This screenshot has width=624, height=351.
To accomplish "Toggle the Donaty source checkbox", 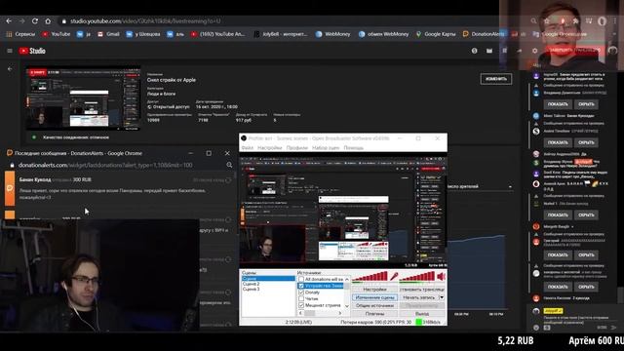I will (x=301, y=292).
